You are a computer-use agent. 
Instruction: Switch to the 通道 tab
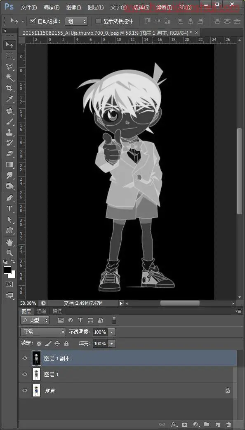(42, 311)
